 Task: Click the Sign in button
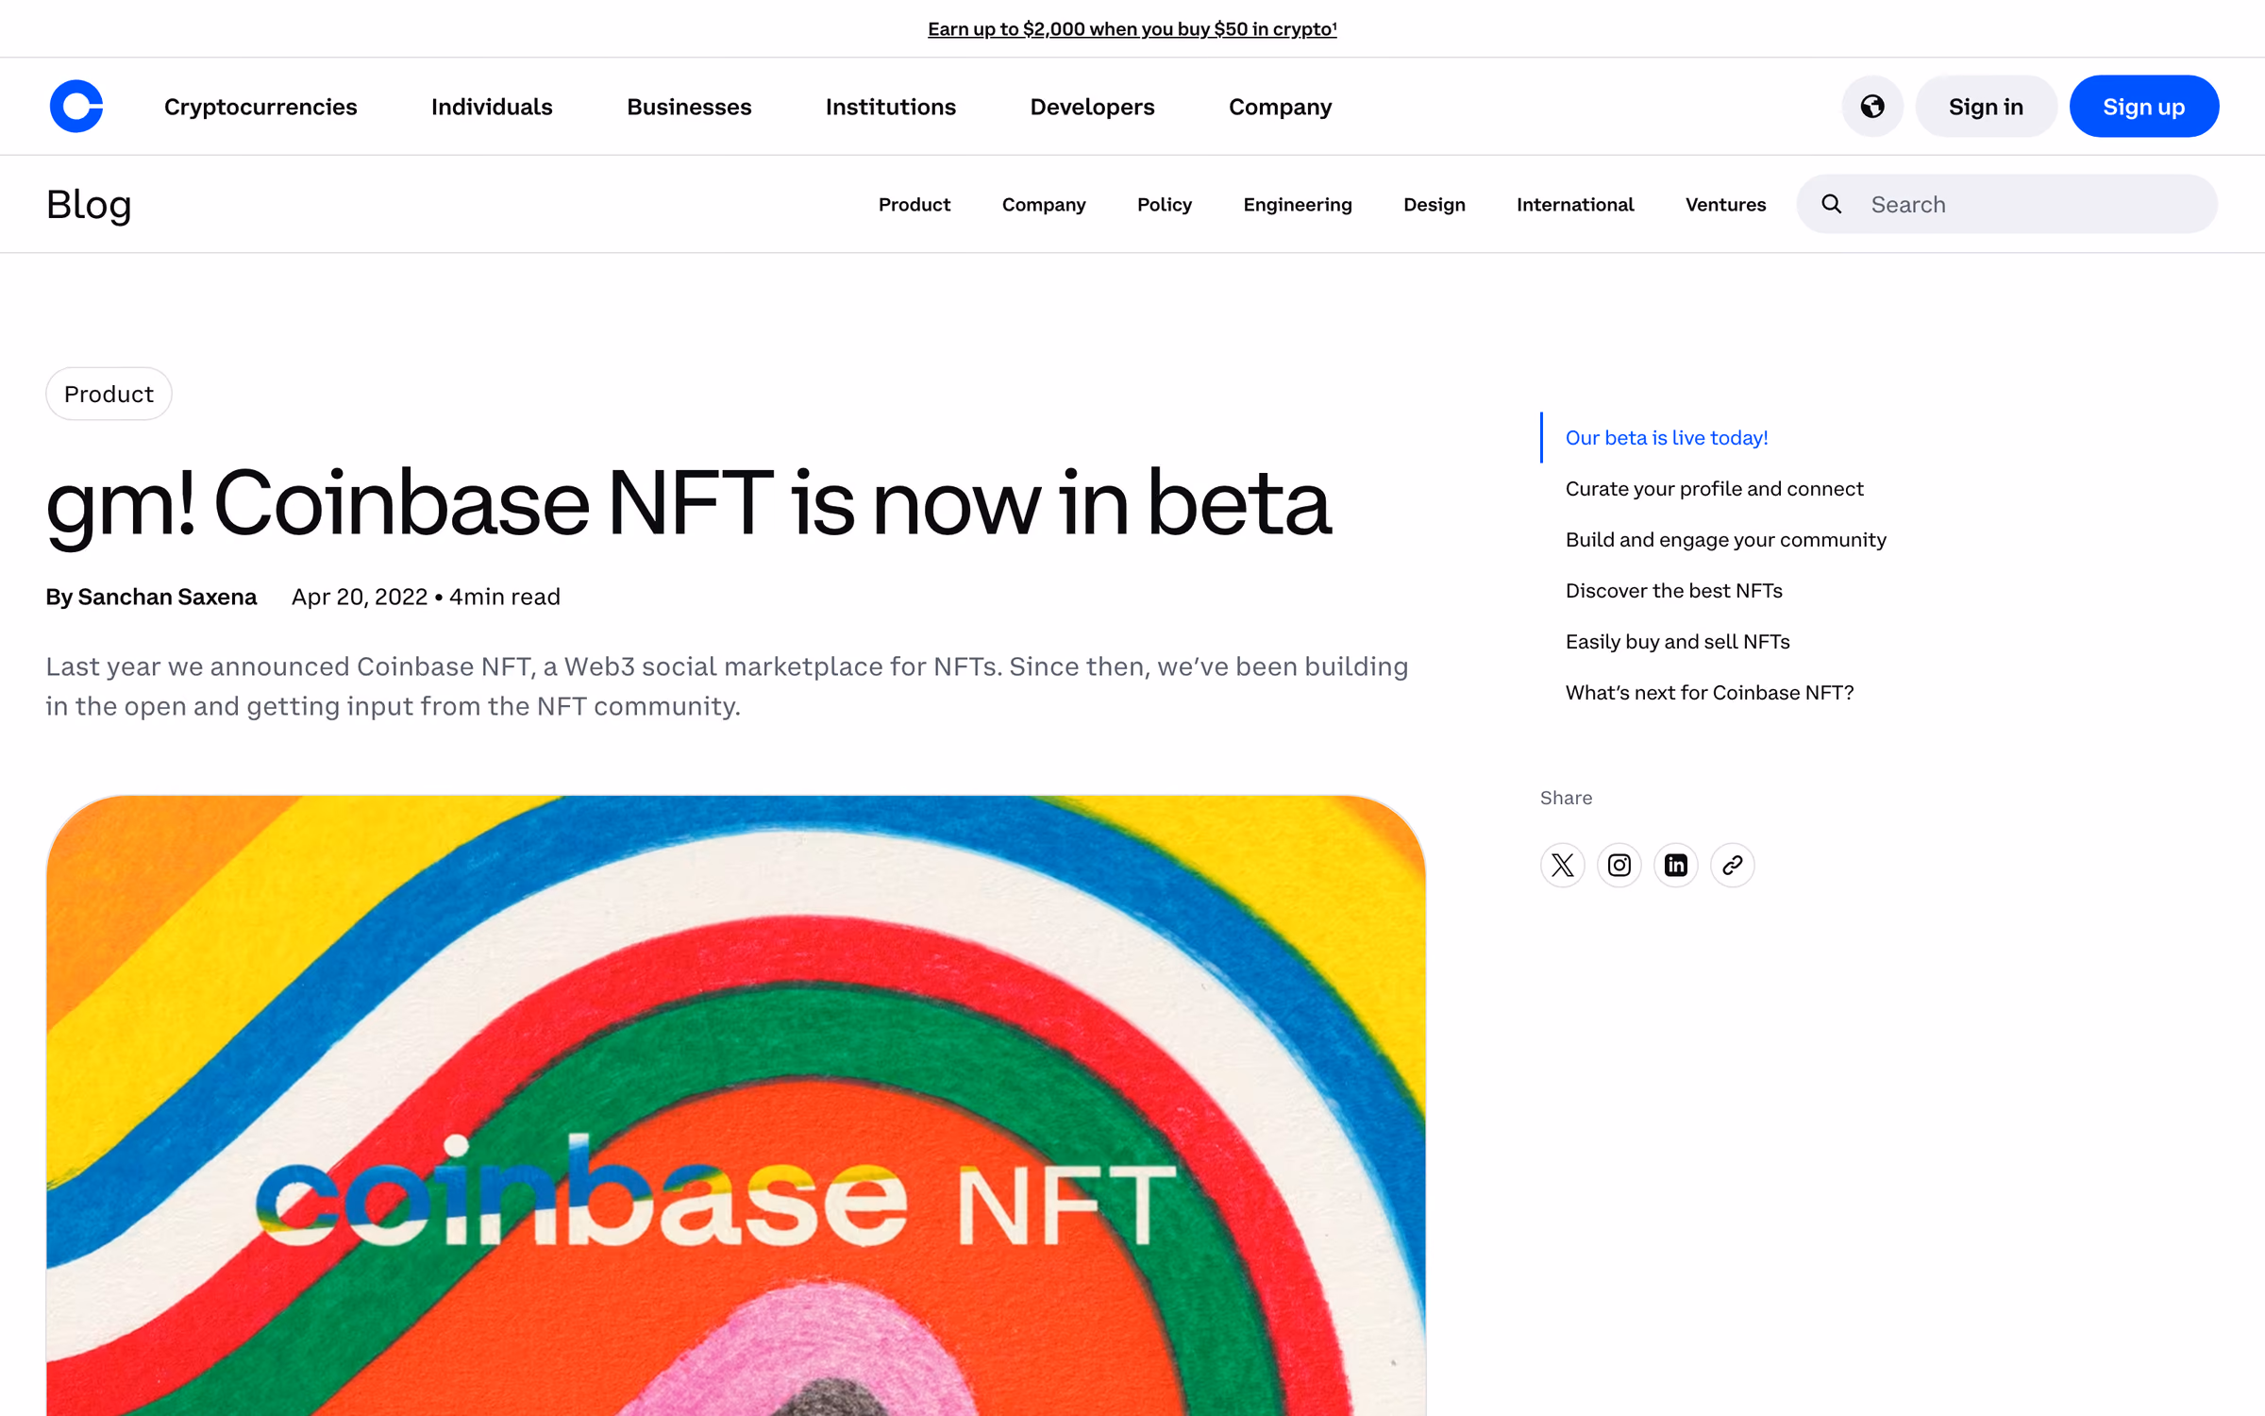tap(1986, 107)
